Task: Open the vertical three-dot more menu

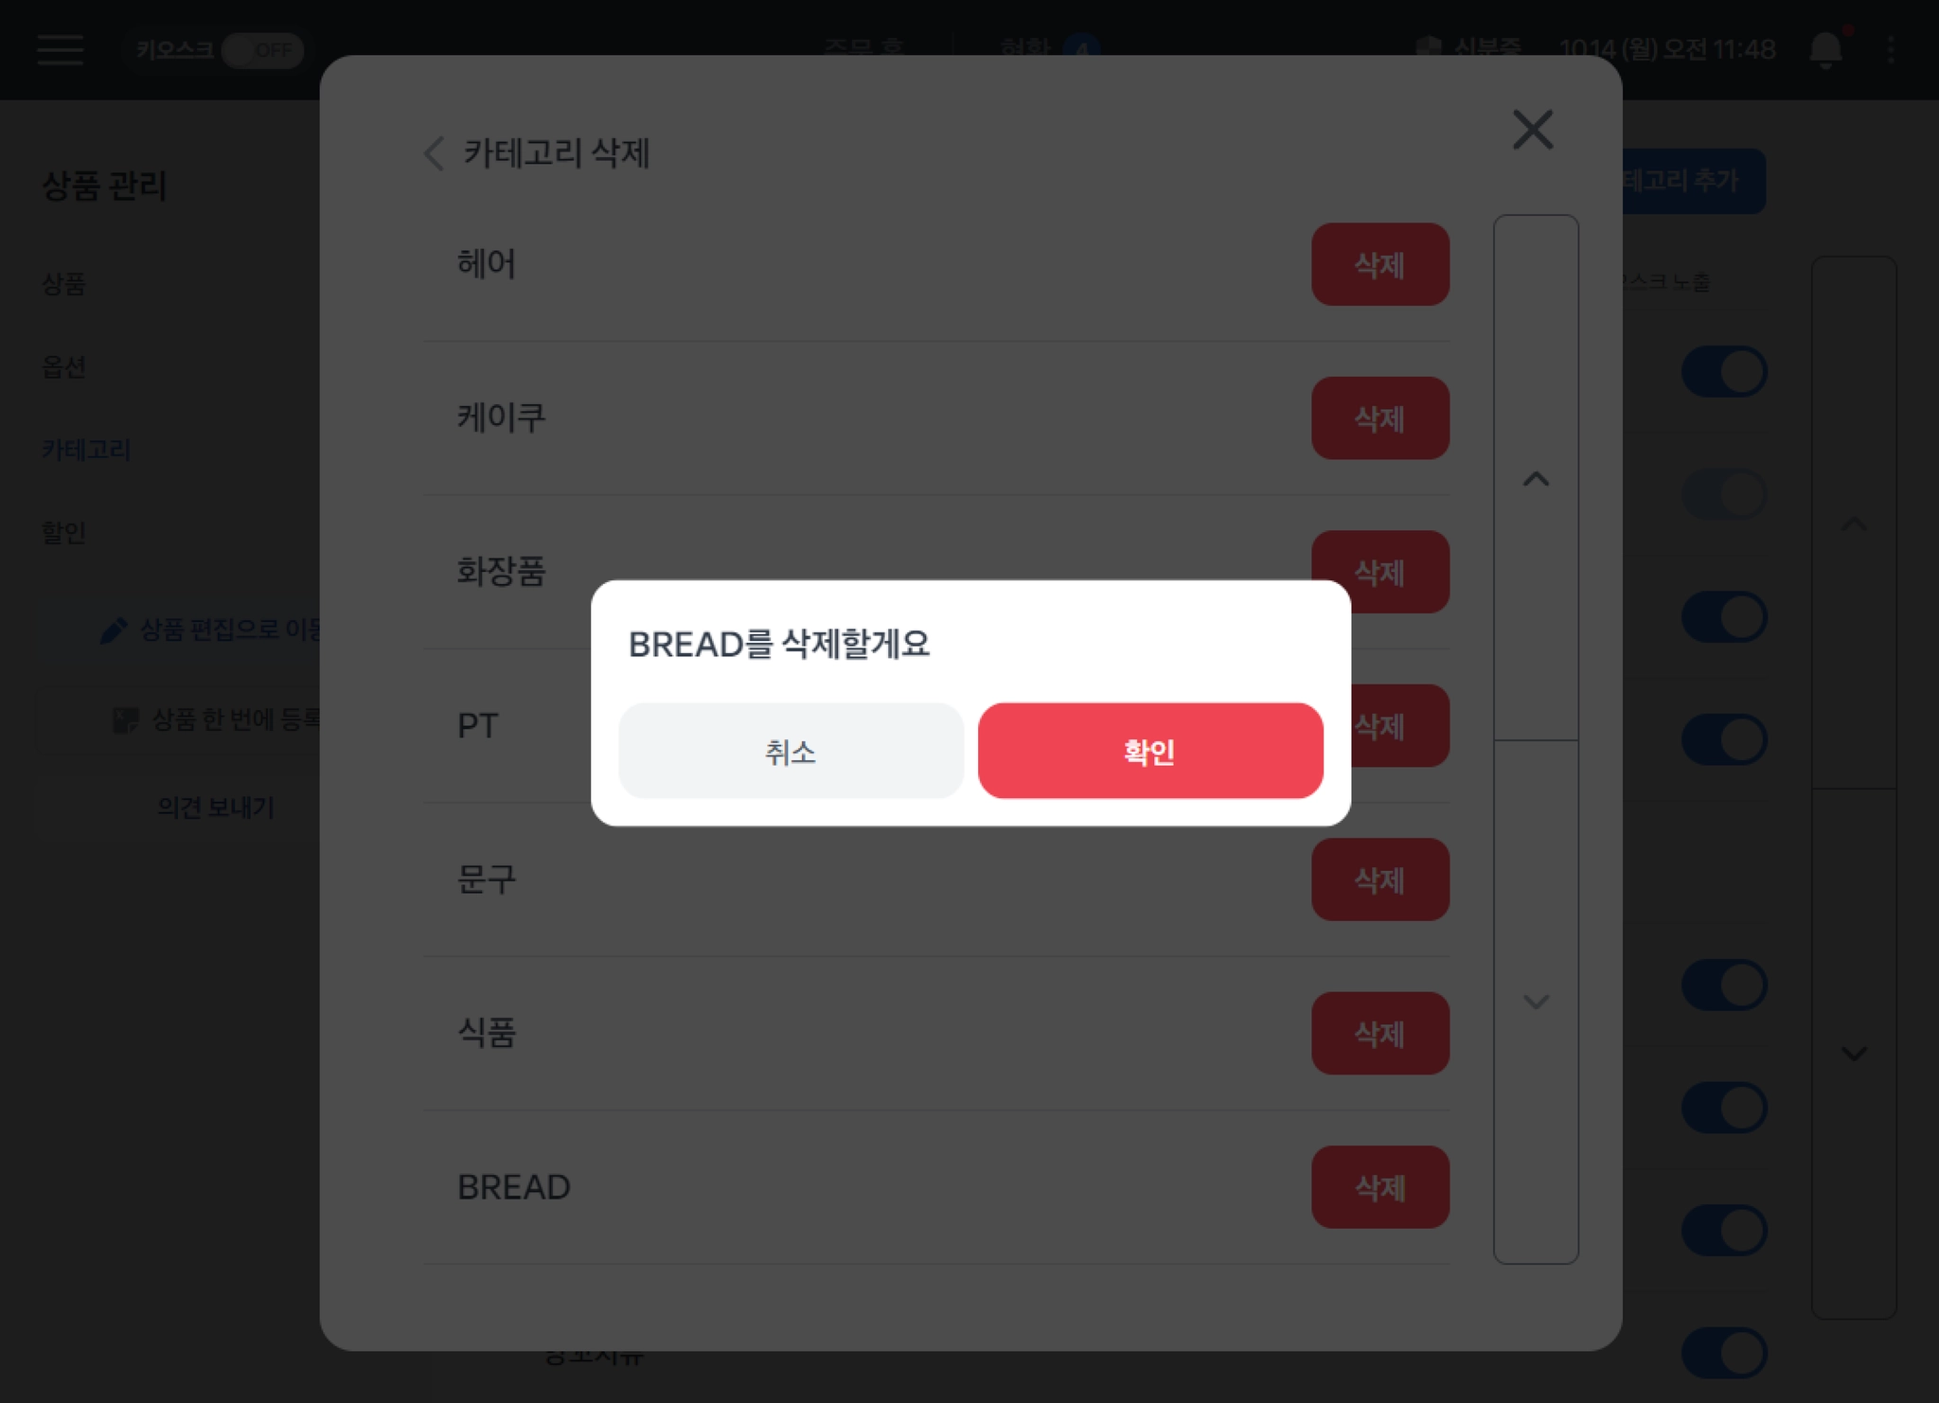Action: [x=1891, y=49]
